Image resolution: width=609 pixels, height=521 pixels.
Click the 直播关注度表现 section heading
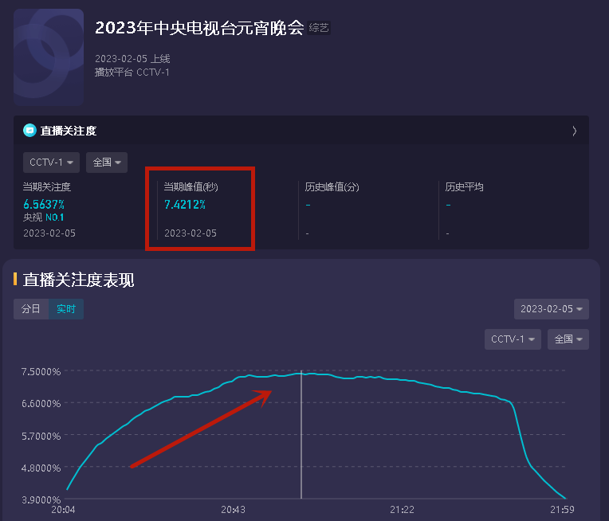coord(78,280)
